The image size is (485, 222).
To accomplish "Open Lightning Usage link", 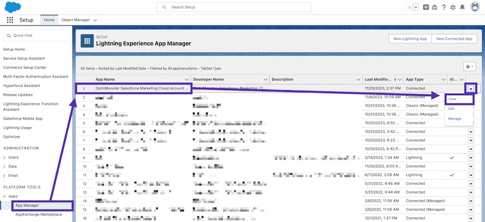I will tap(18, 128).
